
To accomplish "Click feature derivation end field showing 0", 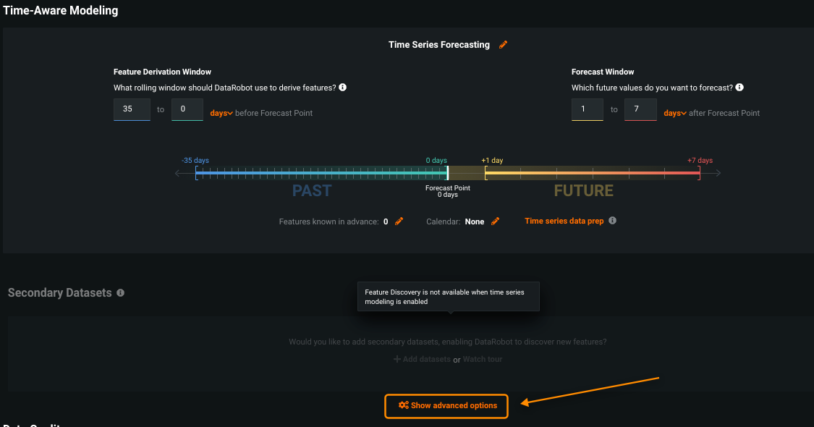I will [x=187, y=109].
